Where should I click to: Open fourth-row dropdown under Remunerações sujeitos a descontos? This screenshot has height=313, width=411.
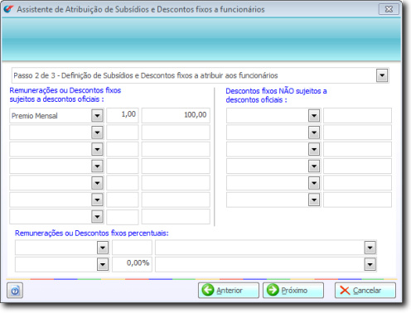click(x=97, y=166)
